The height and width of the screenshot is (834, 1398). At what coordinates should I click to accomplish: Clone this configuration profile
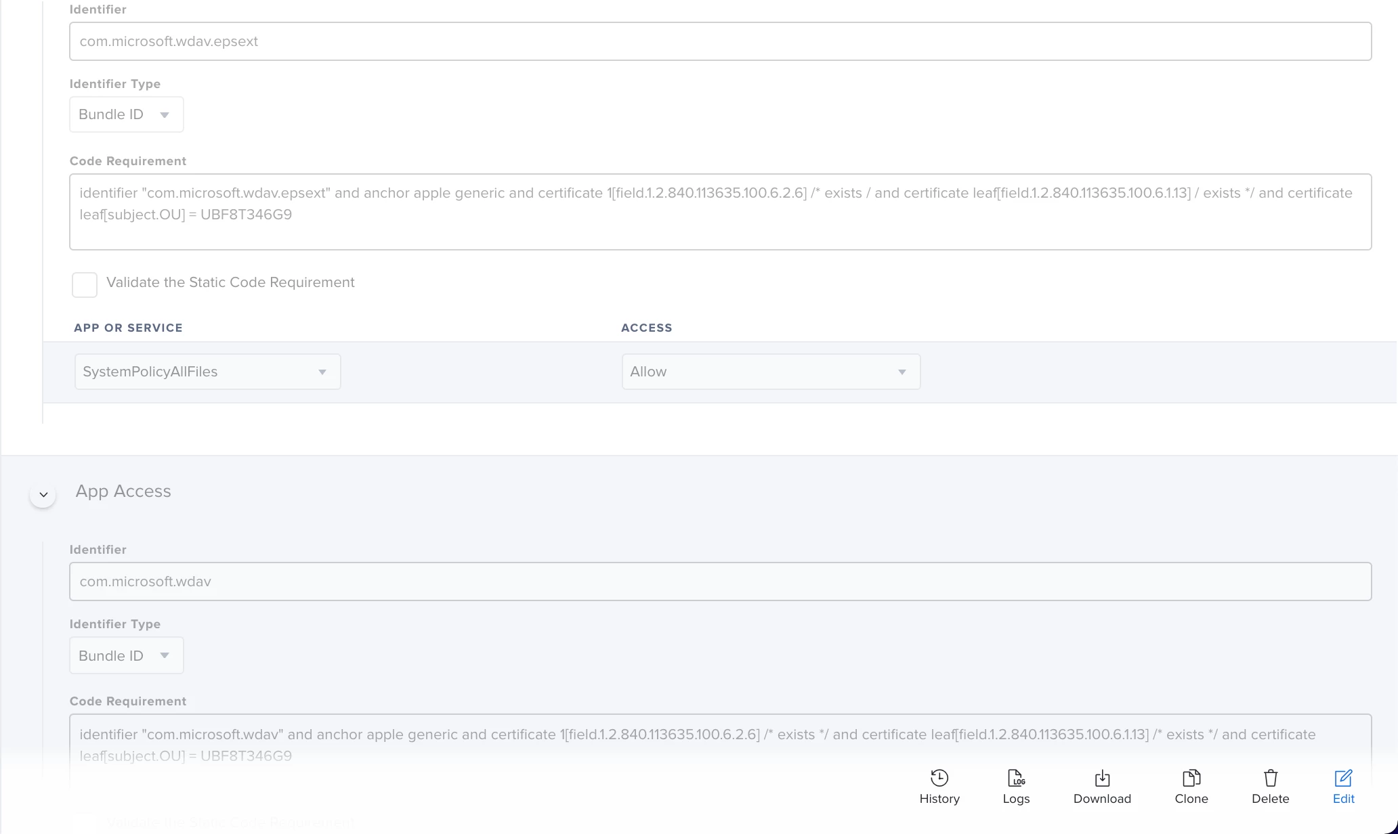pos(1191,787)
